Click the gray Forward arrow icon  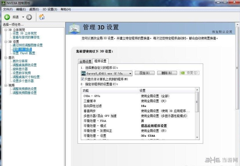[29, 17]
